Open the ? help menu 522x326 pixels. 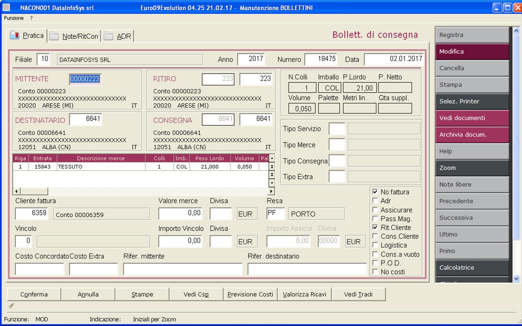[31, 18]
